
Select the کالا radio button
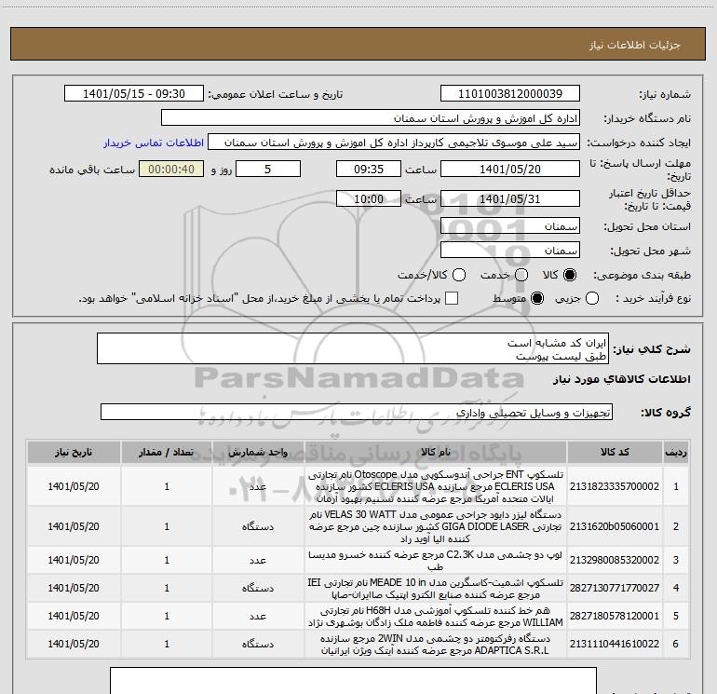coord(570,275)
